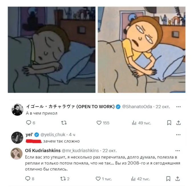Share the "А в чем прикол" tweet
Screen dimensions: 194x194
click(x=179, y=123)
